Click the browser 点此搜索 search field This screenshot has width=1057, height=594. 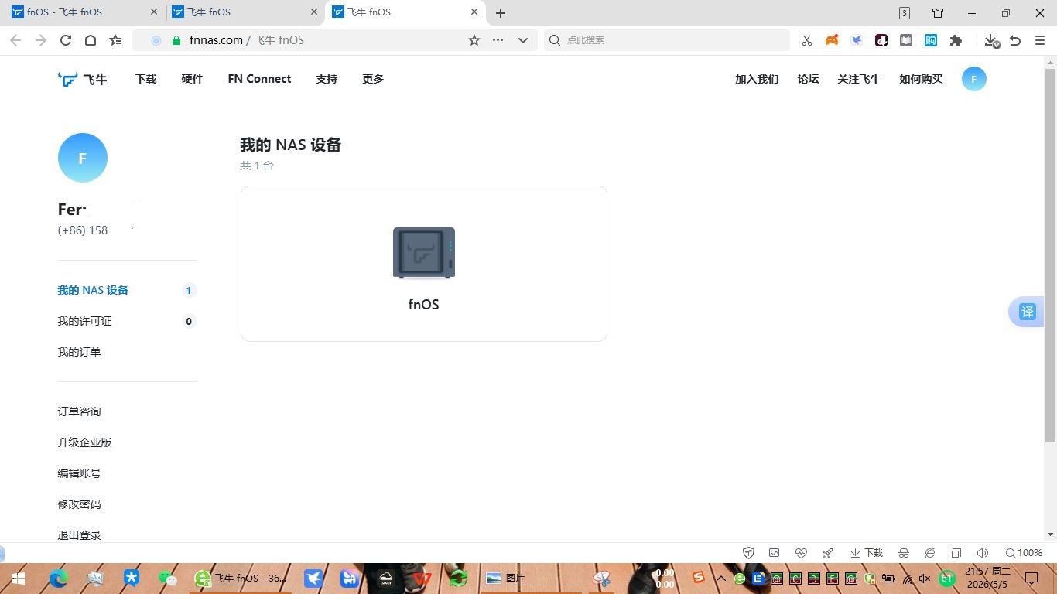[x=666, y=40]
